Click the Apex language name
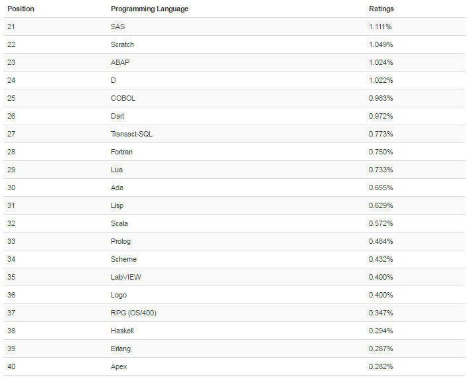469x377 pixels. click(119, 366)
